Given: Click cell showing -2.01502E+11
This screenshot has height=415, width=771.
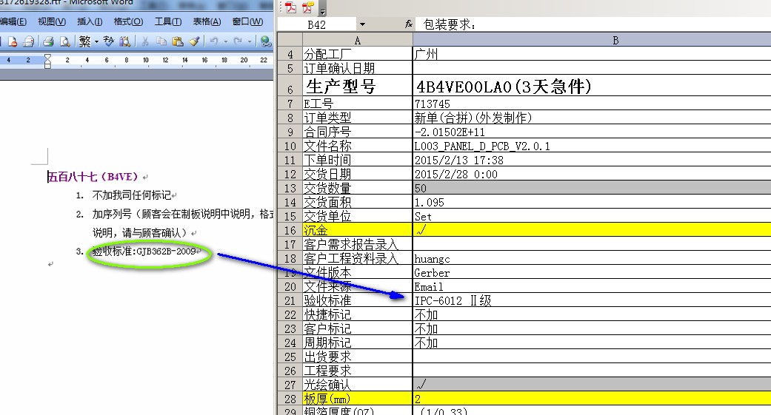Looking at the screenshot, I should click(x=592, y=132).
